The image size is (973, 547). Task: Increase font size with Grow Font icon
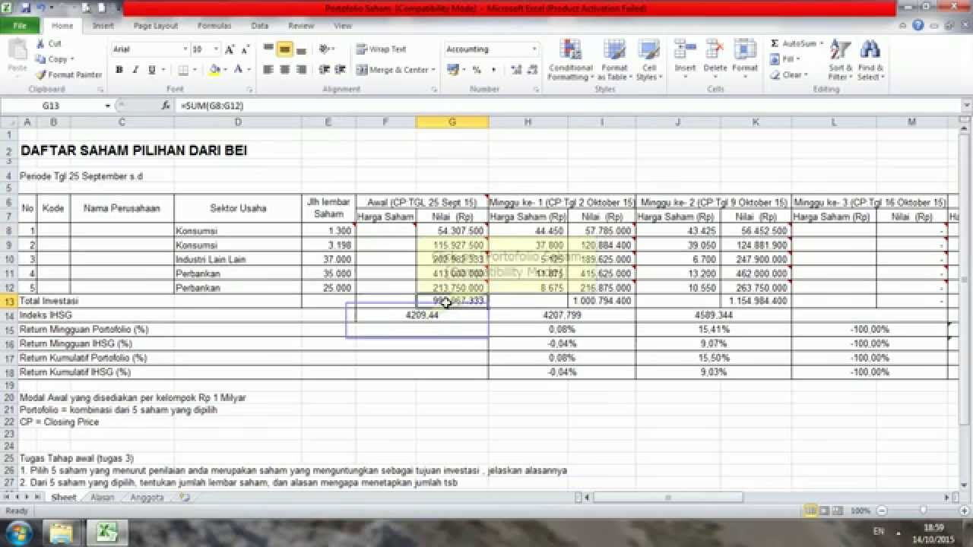tap(230, 49)
